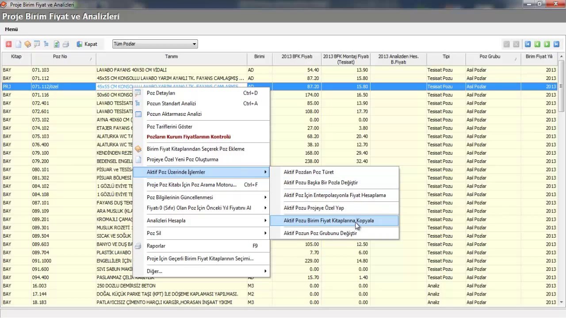Select row with Poz No 071.112/özel
This screenshot has height=318, width=566.
tap(279, 87)
